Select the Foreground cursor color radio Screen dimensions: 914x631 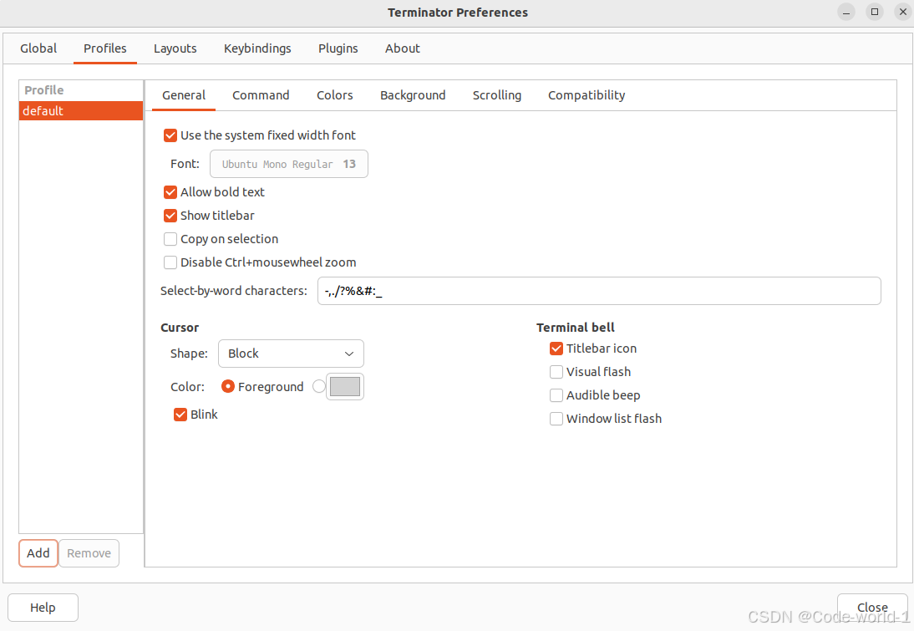(x=228, y=387)
